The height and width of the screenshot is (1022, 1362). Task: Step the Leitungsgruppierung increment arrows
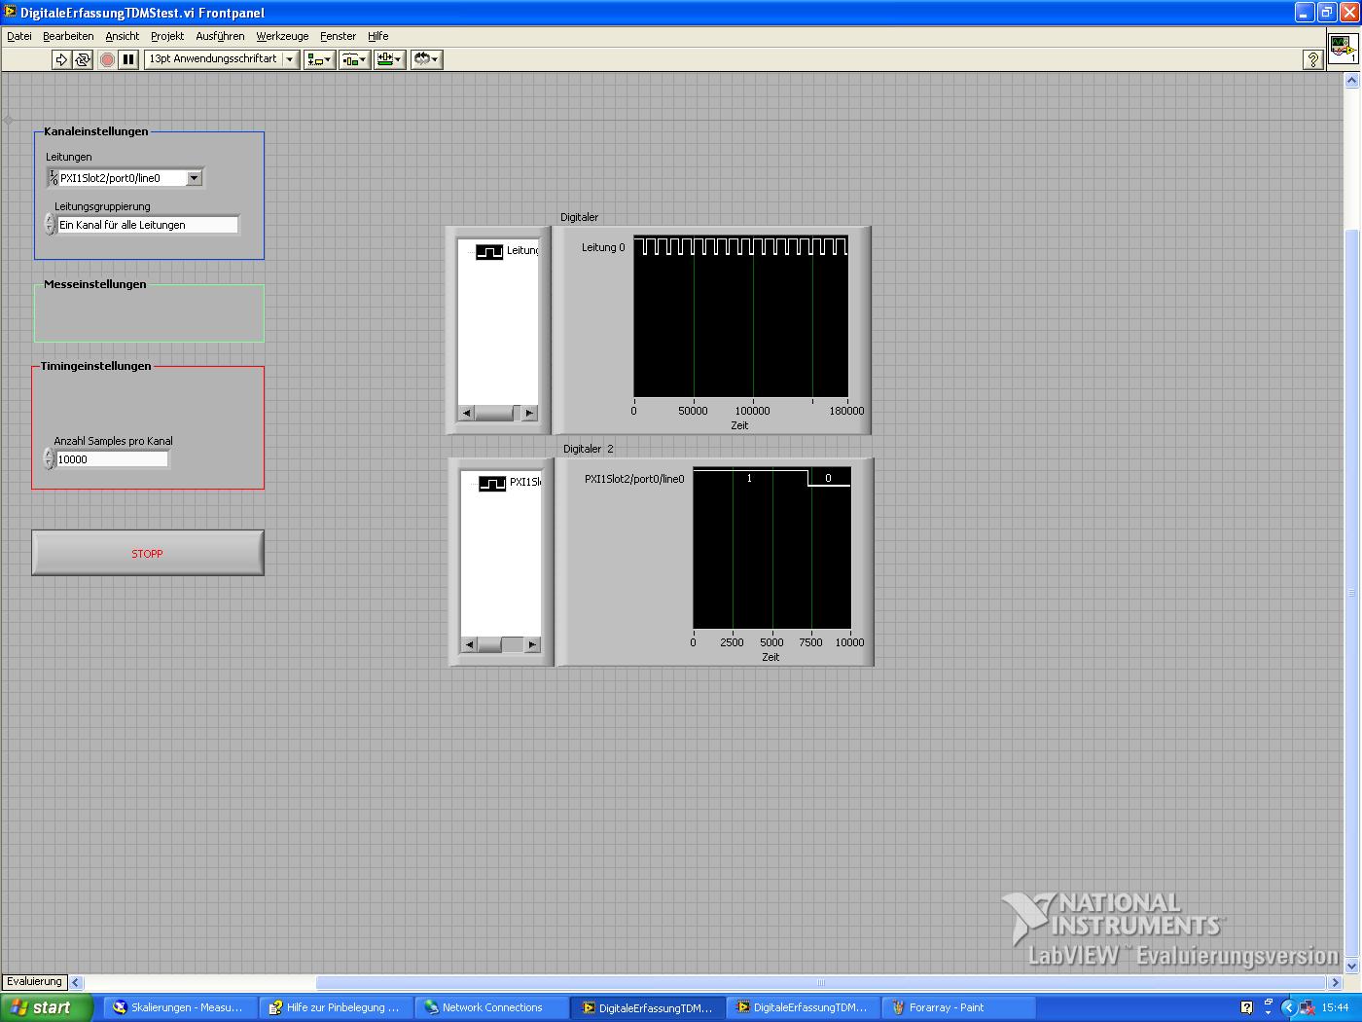pos(50,225)
